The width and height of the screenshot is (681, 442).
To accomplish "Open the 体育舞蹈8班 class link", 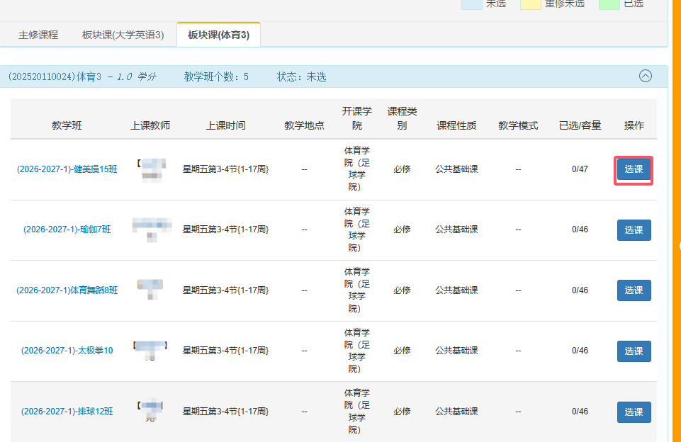I will (x=67, y=290).
